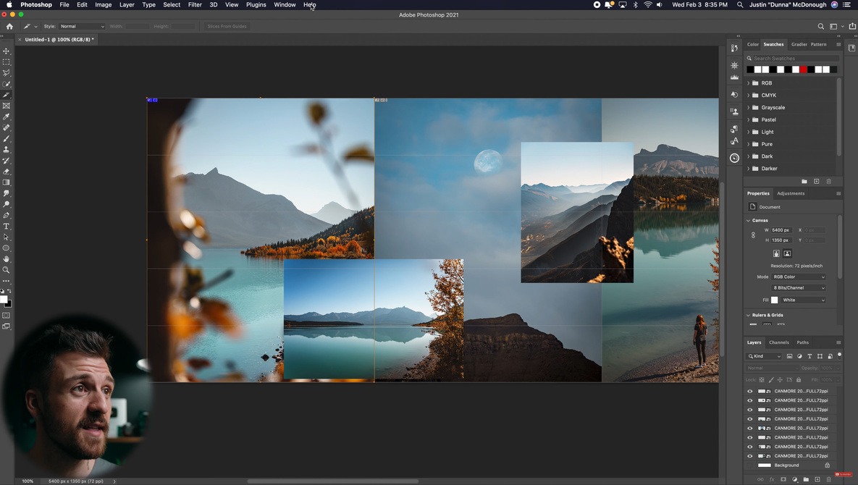
Task: Select the Horizontal Type tool
Action: pos(6,224)
